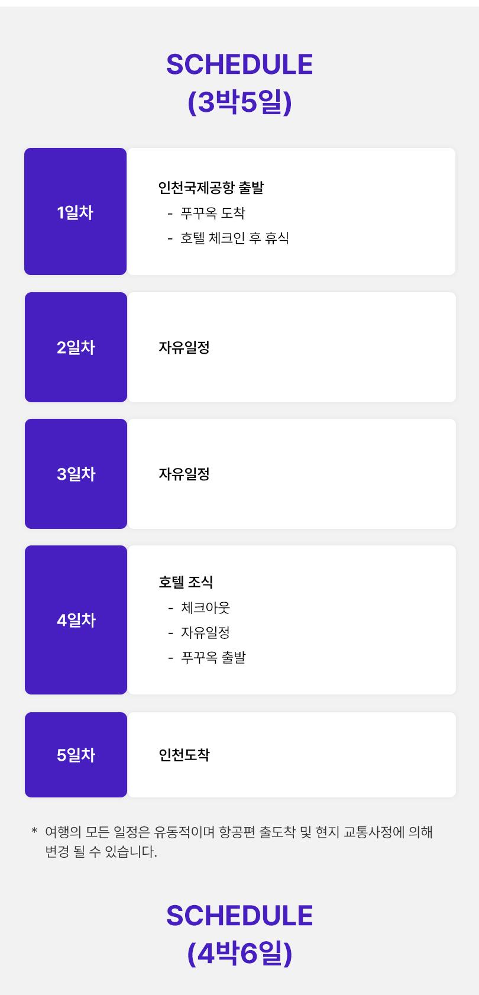The width and height of the screenshot is (479, 995).
Task: Click the 푸꾸옥 도착 item
Action: click(x=213, y=213)
